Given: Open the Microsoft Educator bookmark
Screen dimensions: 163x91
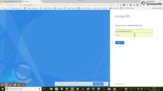Looking at the screenshot, I should pos(31,8).
